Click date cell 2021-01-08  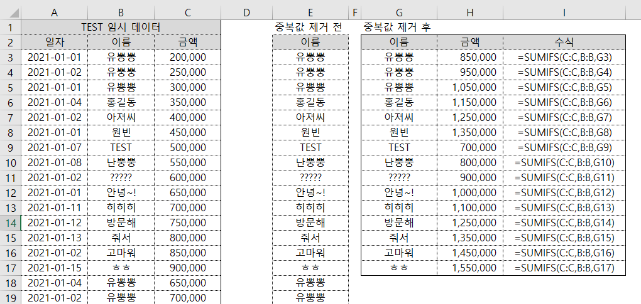[x=54, y=162]
